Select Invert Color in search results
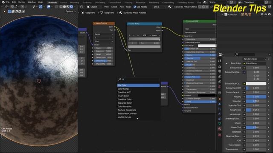The image size is (273, 153). coord(138,96)
